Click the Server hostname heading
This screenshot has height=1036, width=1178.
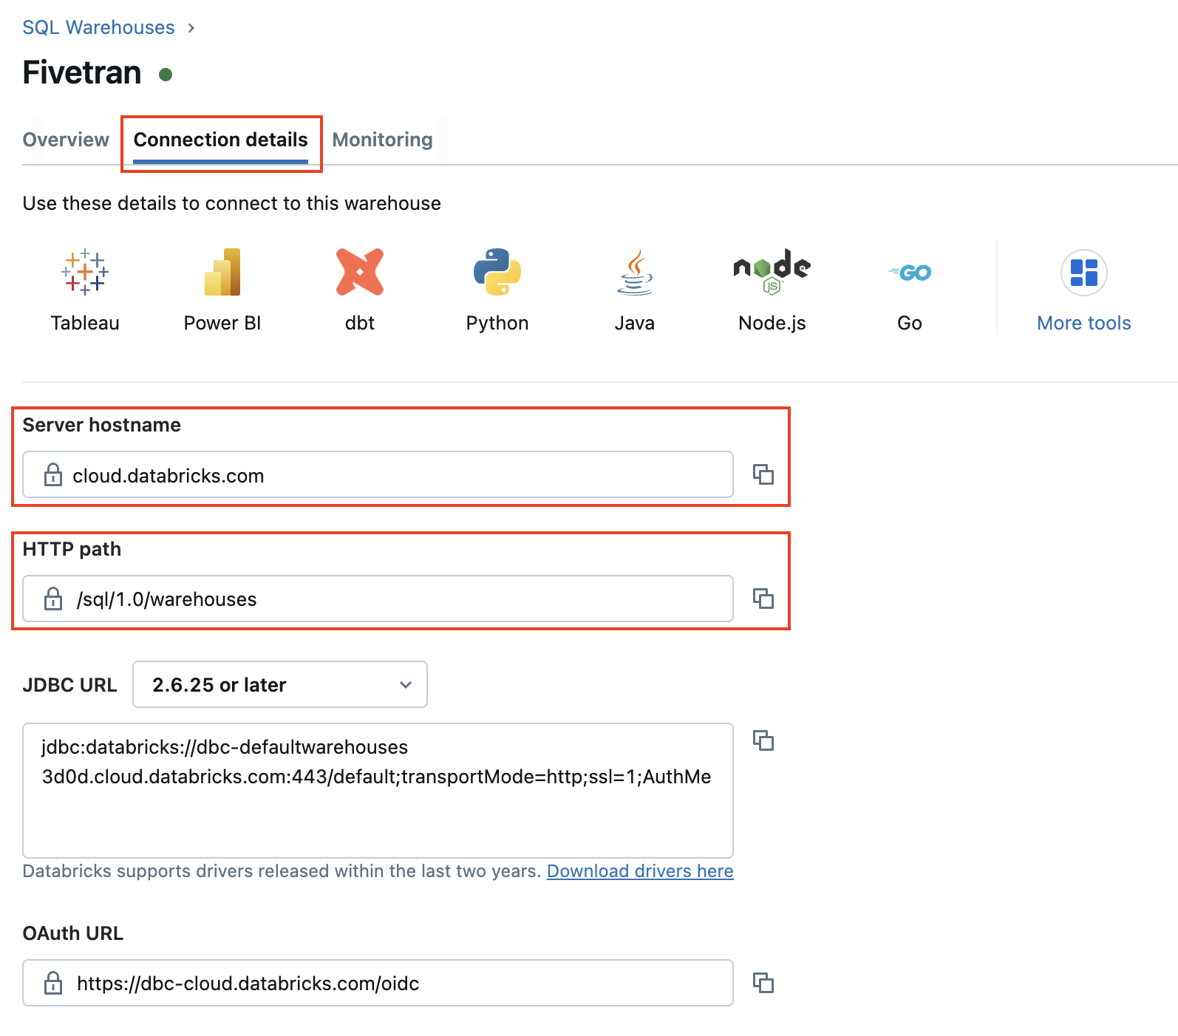click(x=102, y=425)
